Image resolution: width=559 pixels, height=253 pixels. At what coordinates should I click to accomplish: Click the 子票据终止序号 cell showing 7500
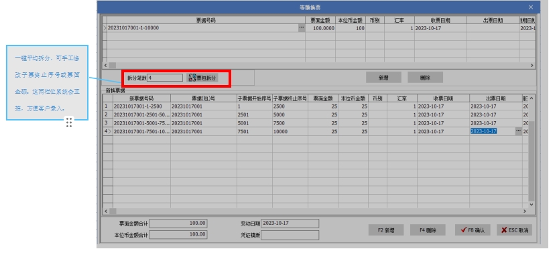coord(290,123)
